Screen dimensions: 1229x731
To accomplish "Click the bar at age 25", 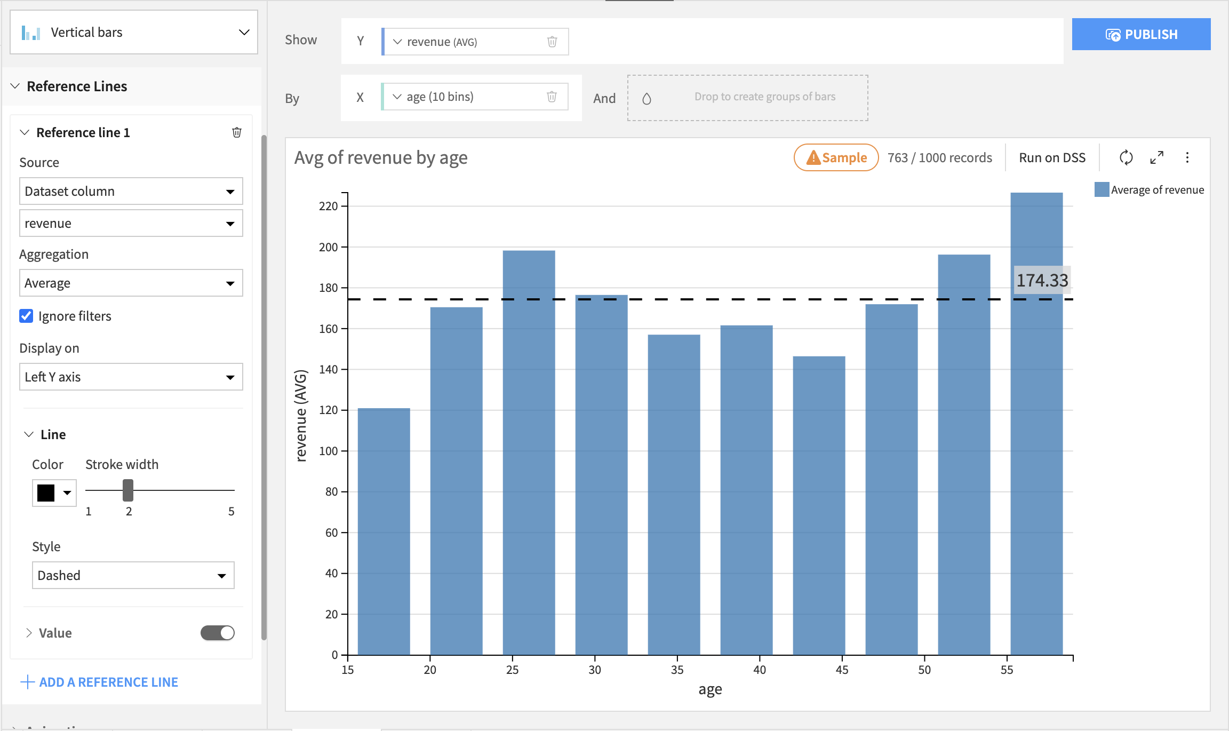I will tap(529, 452).
